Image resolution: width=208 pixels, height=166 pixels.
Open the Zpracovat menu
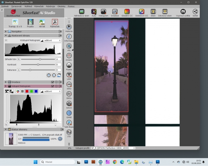(x=16, y=6)
